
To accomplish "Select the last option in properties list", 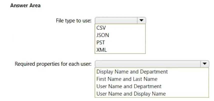I will 131,94.
